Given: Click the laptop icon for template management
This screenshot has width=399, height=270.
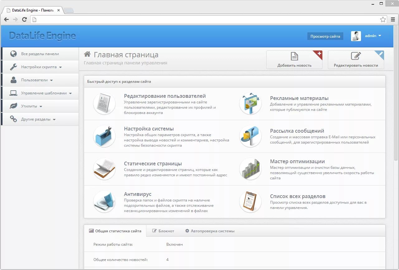Looking at the screenshot, I should point(13,93).
